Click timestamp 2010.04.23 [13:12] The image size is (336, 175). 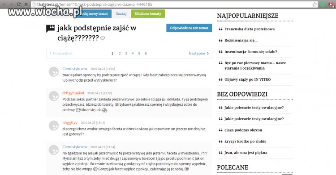point(93,123)
